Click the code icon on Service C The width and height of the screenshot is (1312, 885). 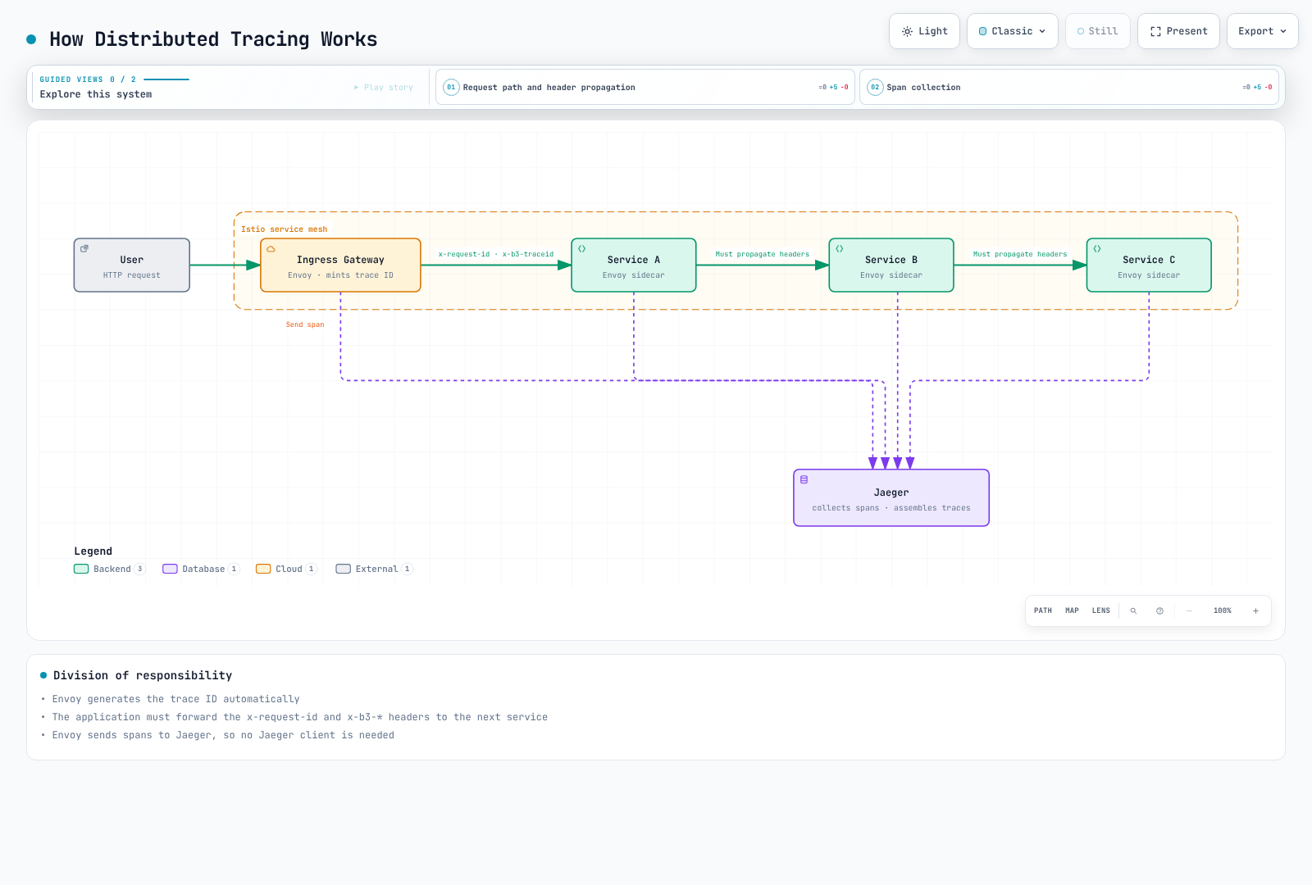[1096, 249]
